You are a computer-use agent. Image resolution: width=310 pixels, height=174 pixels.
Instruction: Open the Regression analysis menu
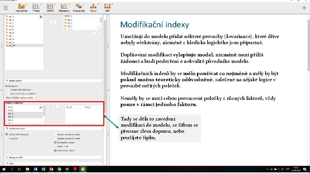pyautogui.click(x=64, y=8)
